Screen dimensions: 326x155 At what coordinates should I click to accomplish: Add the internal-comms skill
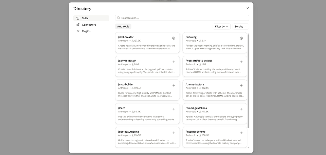point(241,133)
